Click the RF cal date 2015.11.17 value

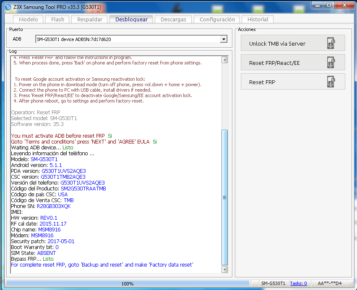[x=53, y=224]
